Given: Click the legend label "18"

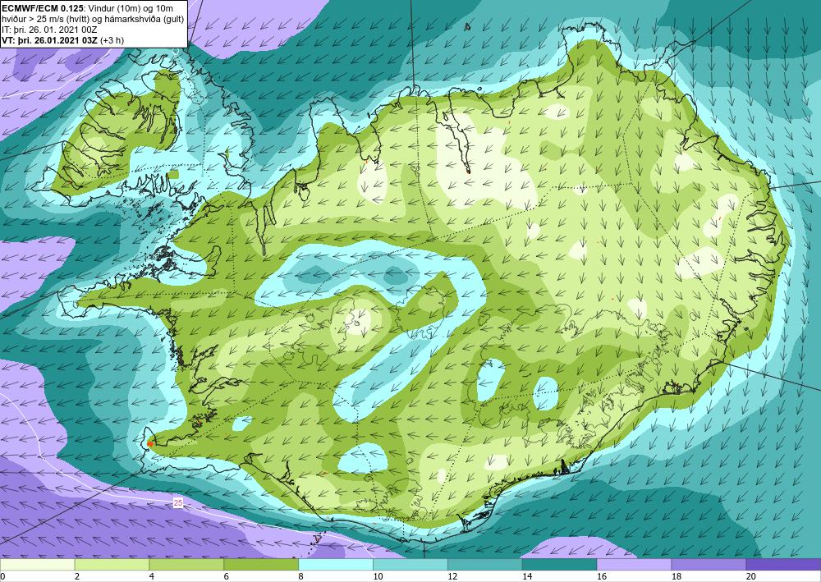Looking at the screenshot, I should click(676, 577).
